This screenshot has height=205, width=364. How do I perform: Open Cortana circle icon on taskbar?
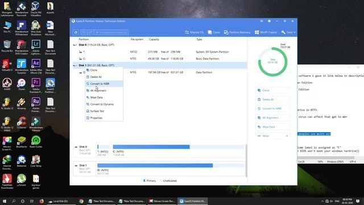pyautogui.click(x=23, y=201)
